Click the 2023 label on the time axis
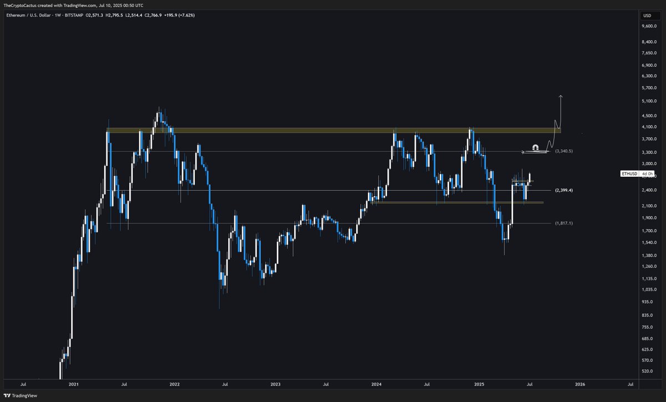Image resolution: width=666 pixels, height=402 pixels. pos(275,384)
